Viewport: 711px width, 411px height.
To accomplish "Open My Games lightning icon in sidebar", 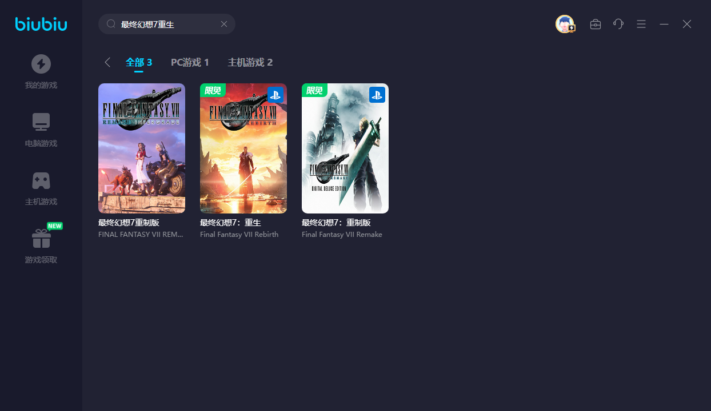I will [41, 64].
